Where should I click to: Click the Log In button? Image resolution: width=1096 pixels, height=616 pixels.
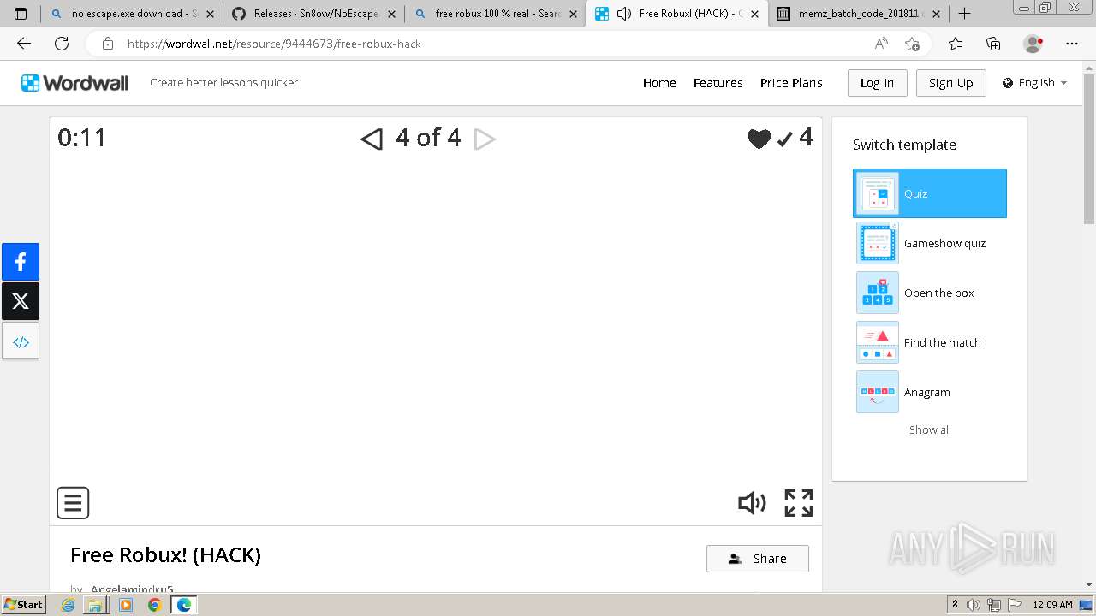pos(877,83)
